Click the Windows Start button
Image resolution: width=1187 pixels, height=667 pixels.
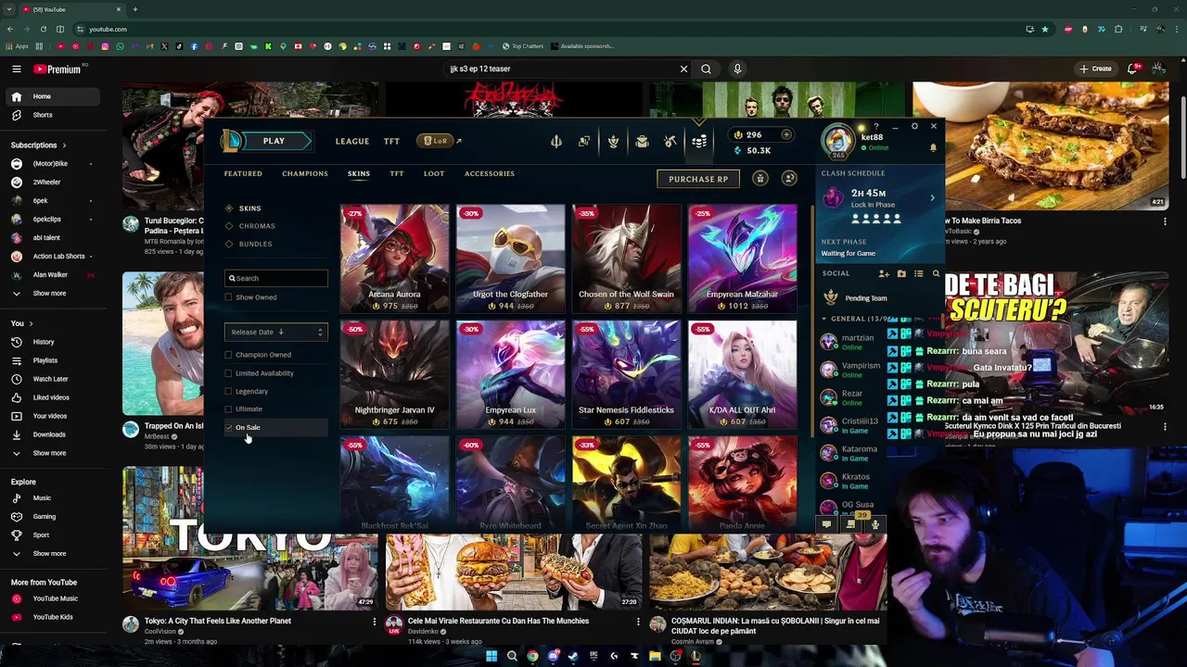click(x=491, y=656)
